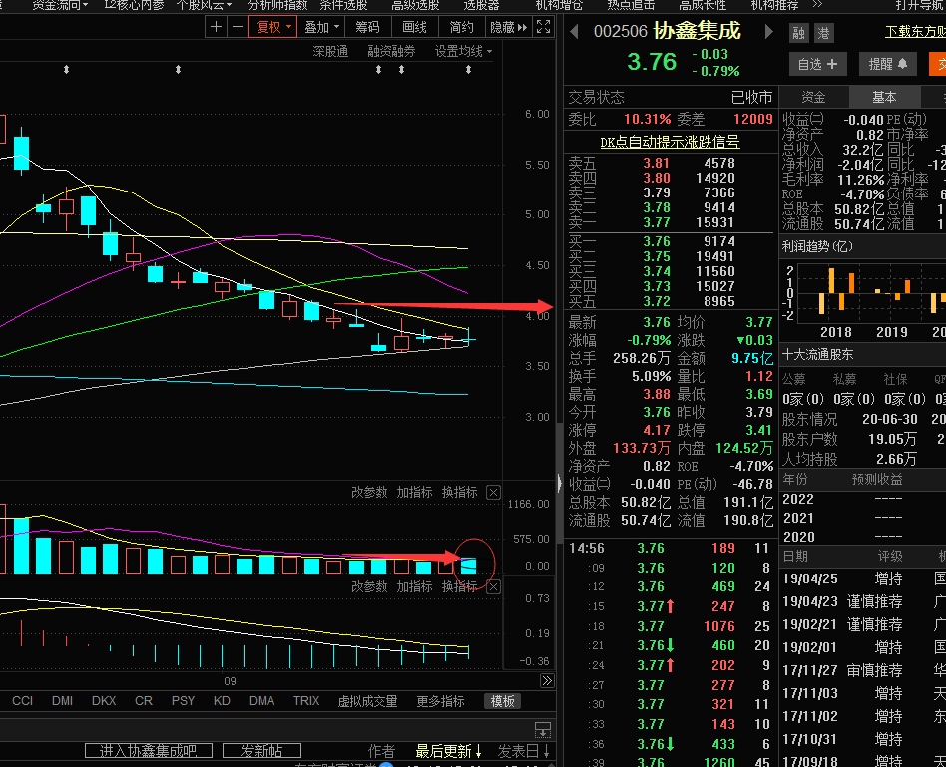Click 换指标 in volume panel
Viewport: 946px width, 767px height.
pyautogui.click(x=460, y=492)
